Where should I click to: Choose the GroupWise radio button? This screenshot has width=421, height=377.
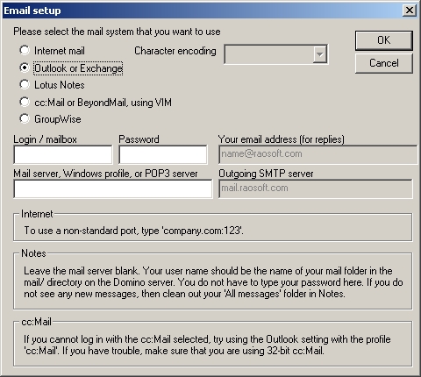pyautogui.click(x=25, y=119)
